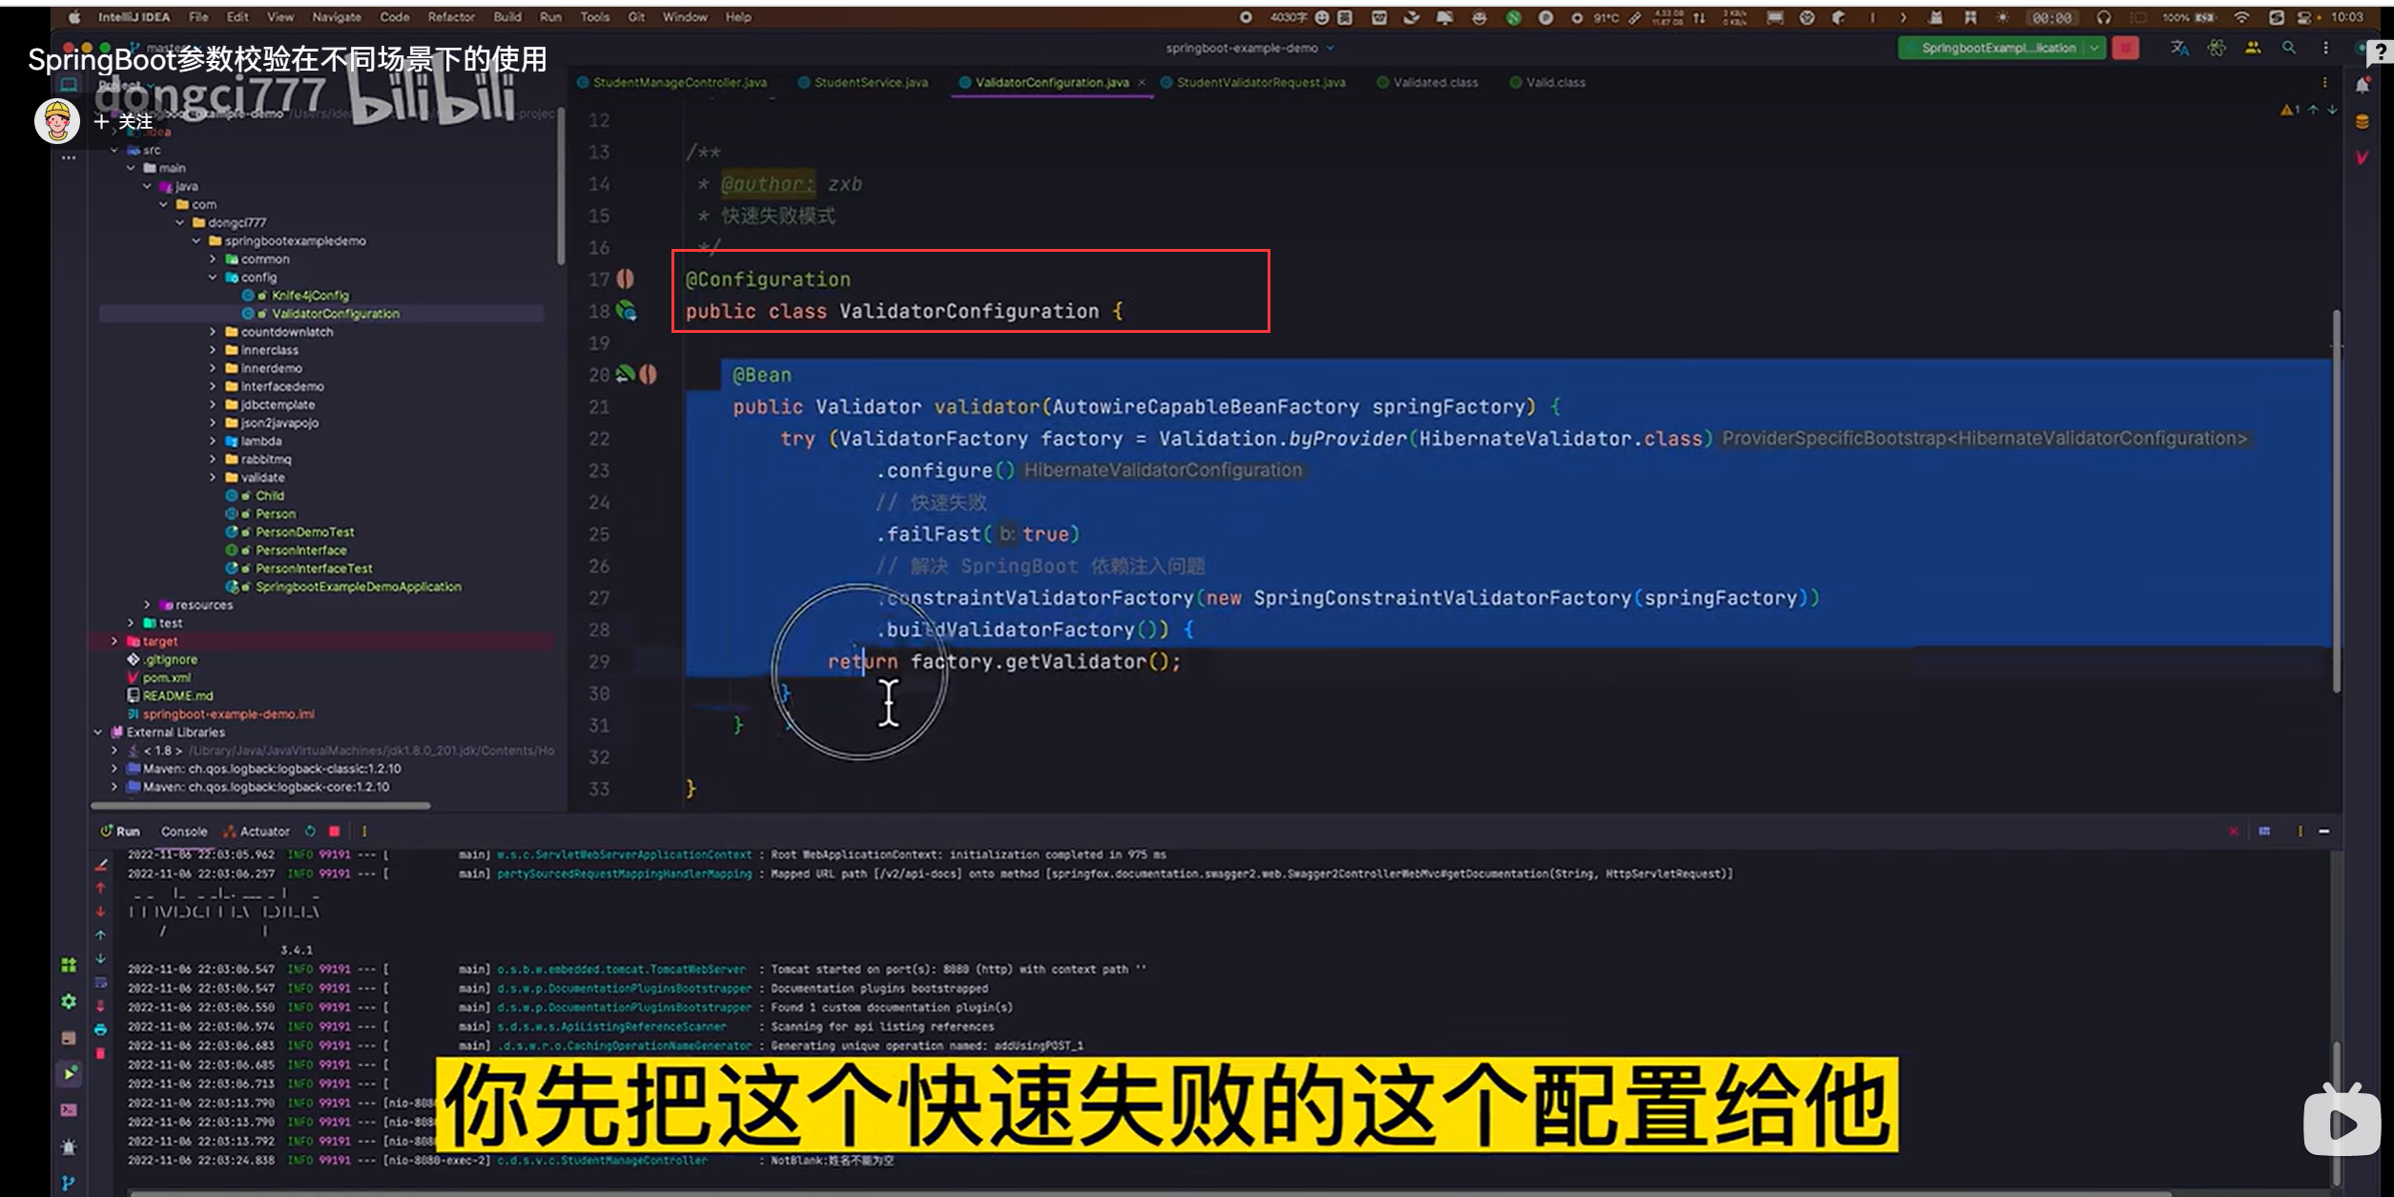The image size is (2394, 1197).
Task: Click the Print console output icon
Action: tap(100, 1030)
